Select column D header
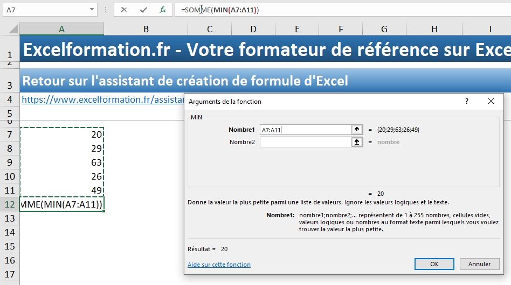The width and height of the screenshot is (511, 285). [x=253, y=29]
